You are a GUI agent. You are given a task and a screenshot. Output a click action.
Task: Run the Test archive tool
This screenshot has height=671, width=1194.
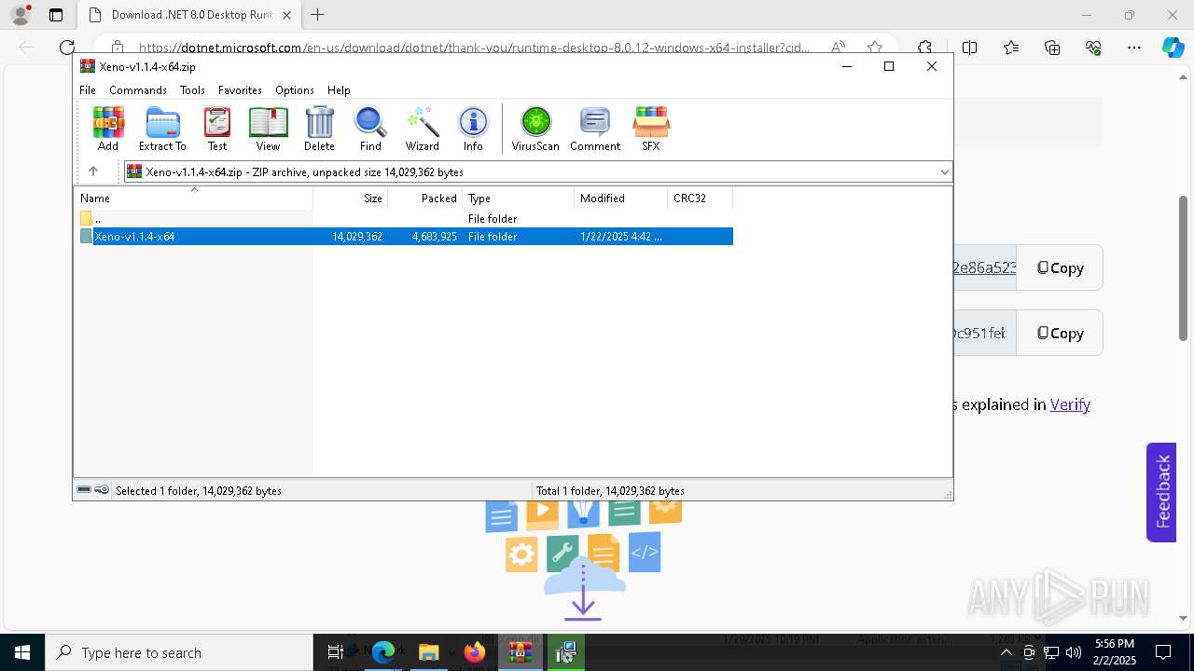pos(217,129)
